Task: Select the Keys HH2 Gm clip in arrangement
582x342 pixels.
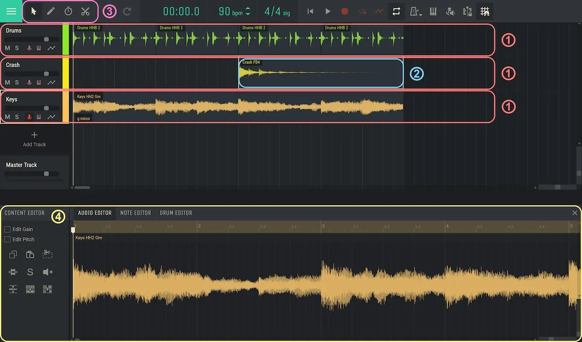Action: (238, 107)
